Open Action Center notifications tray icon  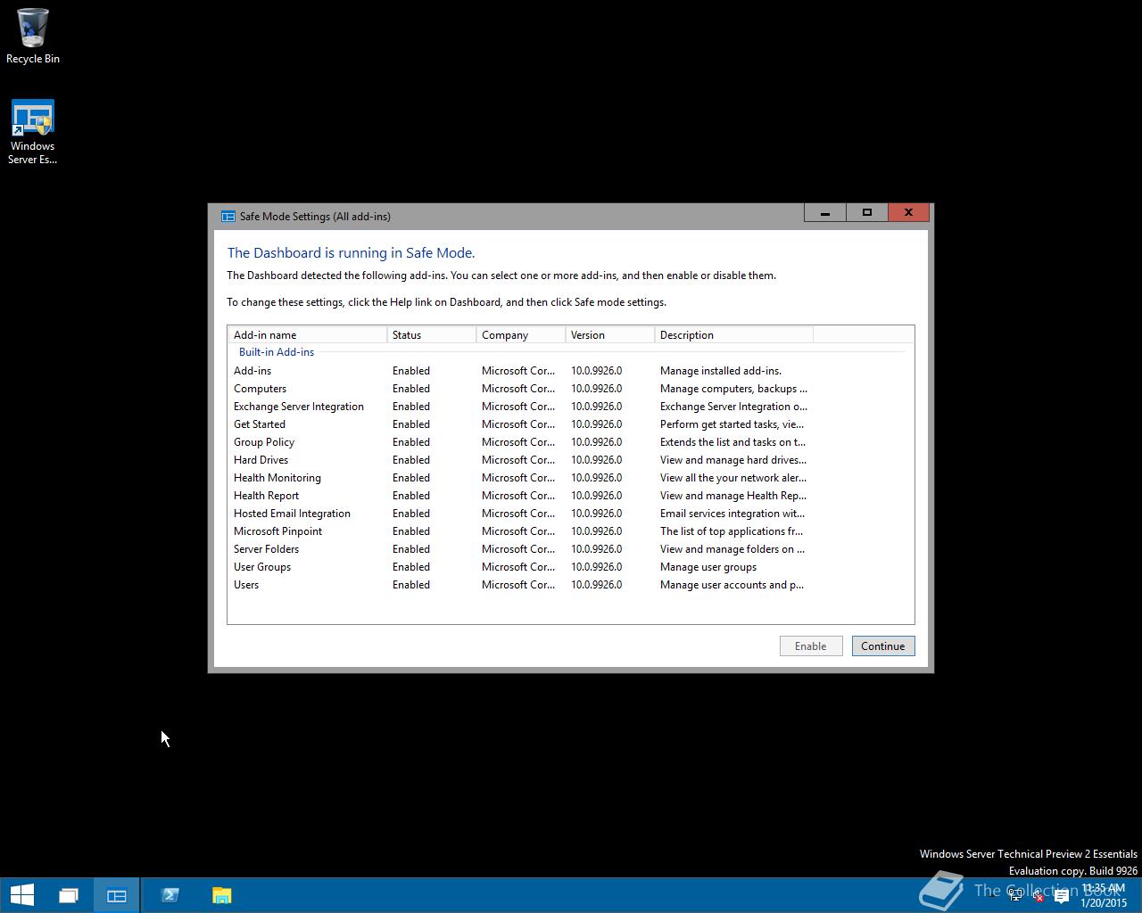[x=1061, y=897]
